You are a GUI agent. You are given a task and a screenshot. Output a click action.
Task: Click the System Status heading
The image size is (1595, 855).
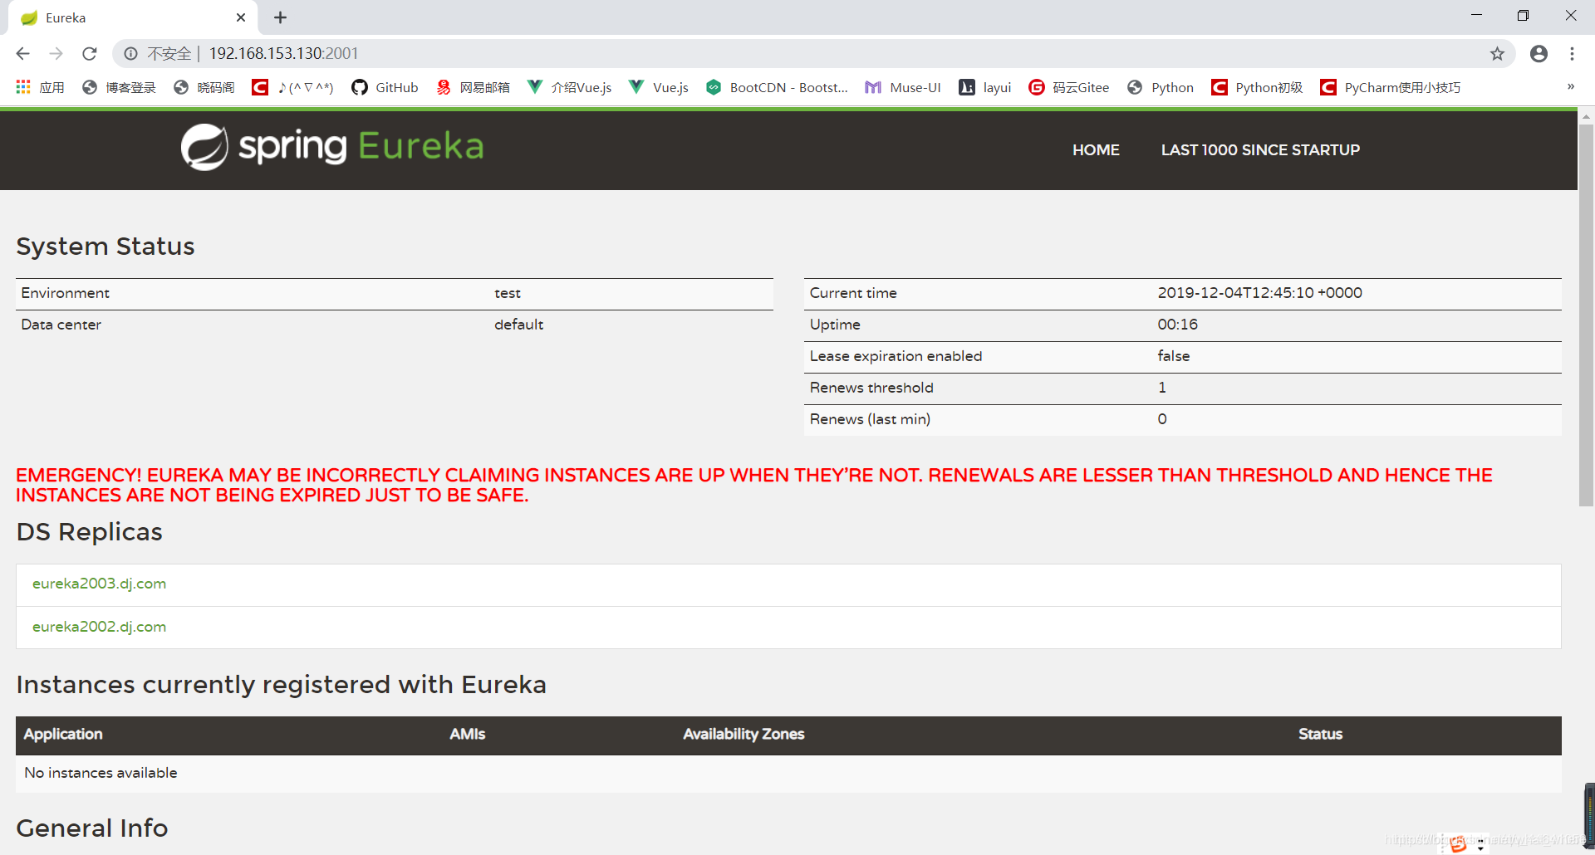pyautogui.click(x=106, y=247)
